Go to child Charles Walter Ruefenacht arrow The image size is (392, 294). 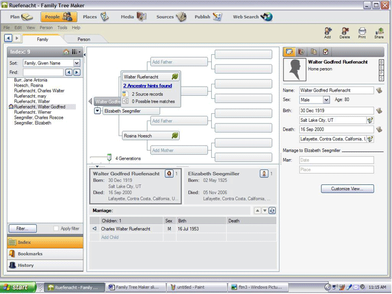(x=95, y=228)
